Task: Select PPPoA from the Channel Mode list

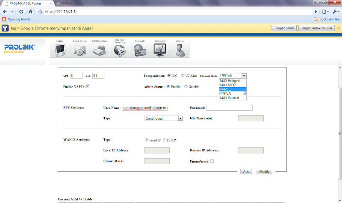Action: (x=225, y=94)
